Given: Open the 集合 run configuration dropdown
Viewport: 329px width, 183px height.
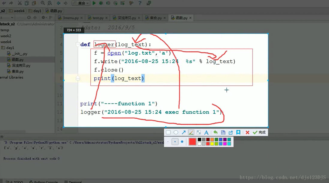Looking at the screenshot, I should [x=81, y=3].
